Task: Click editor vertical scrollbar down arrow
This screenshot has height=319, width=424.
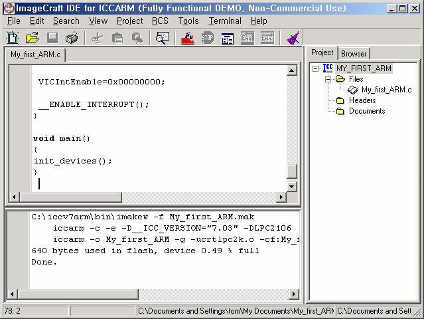Action: (292, 186)
